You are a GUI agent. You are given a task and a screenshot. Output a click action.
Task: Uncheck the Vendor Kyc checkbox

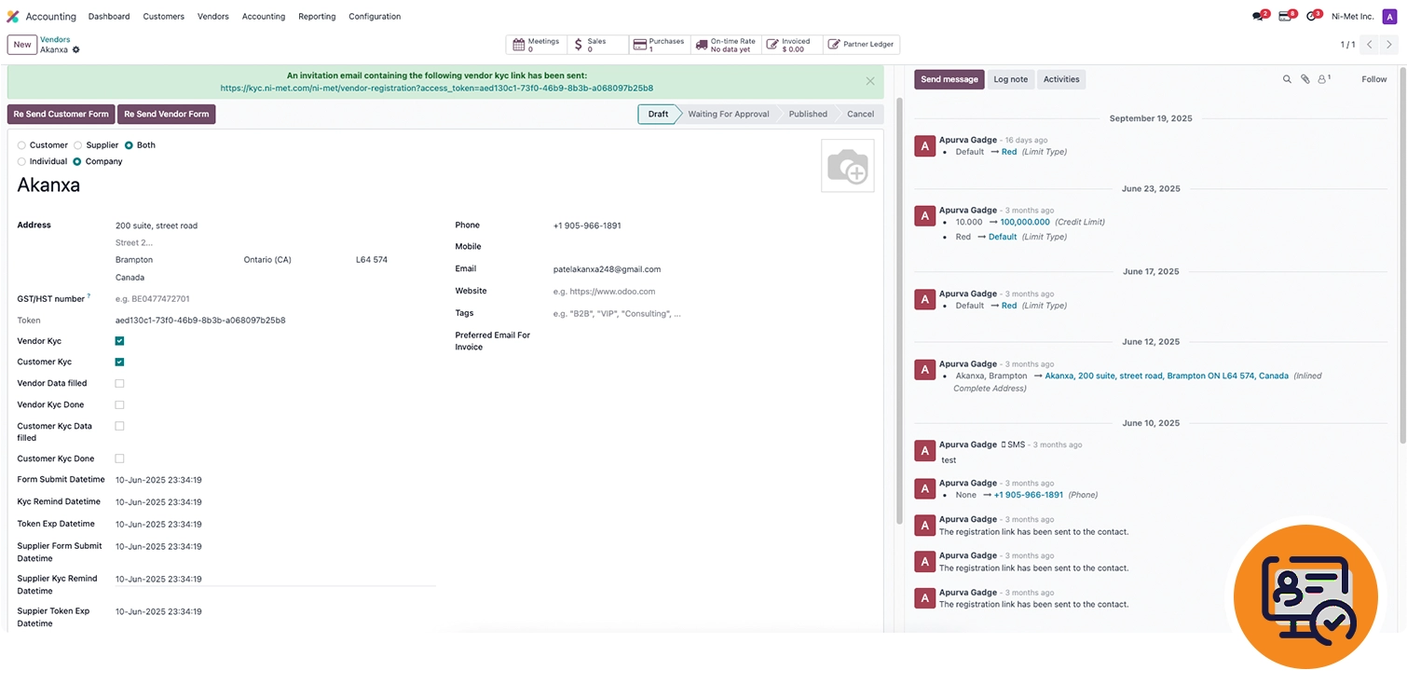coord(119,341)
